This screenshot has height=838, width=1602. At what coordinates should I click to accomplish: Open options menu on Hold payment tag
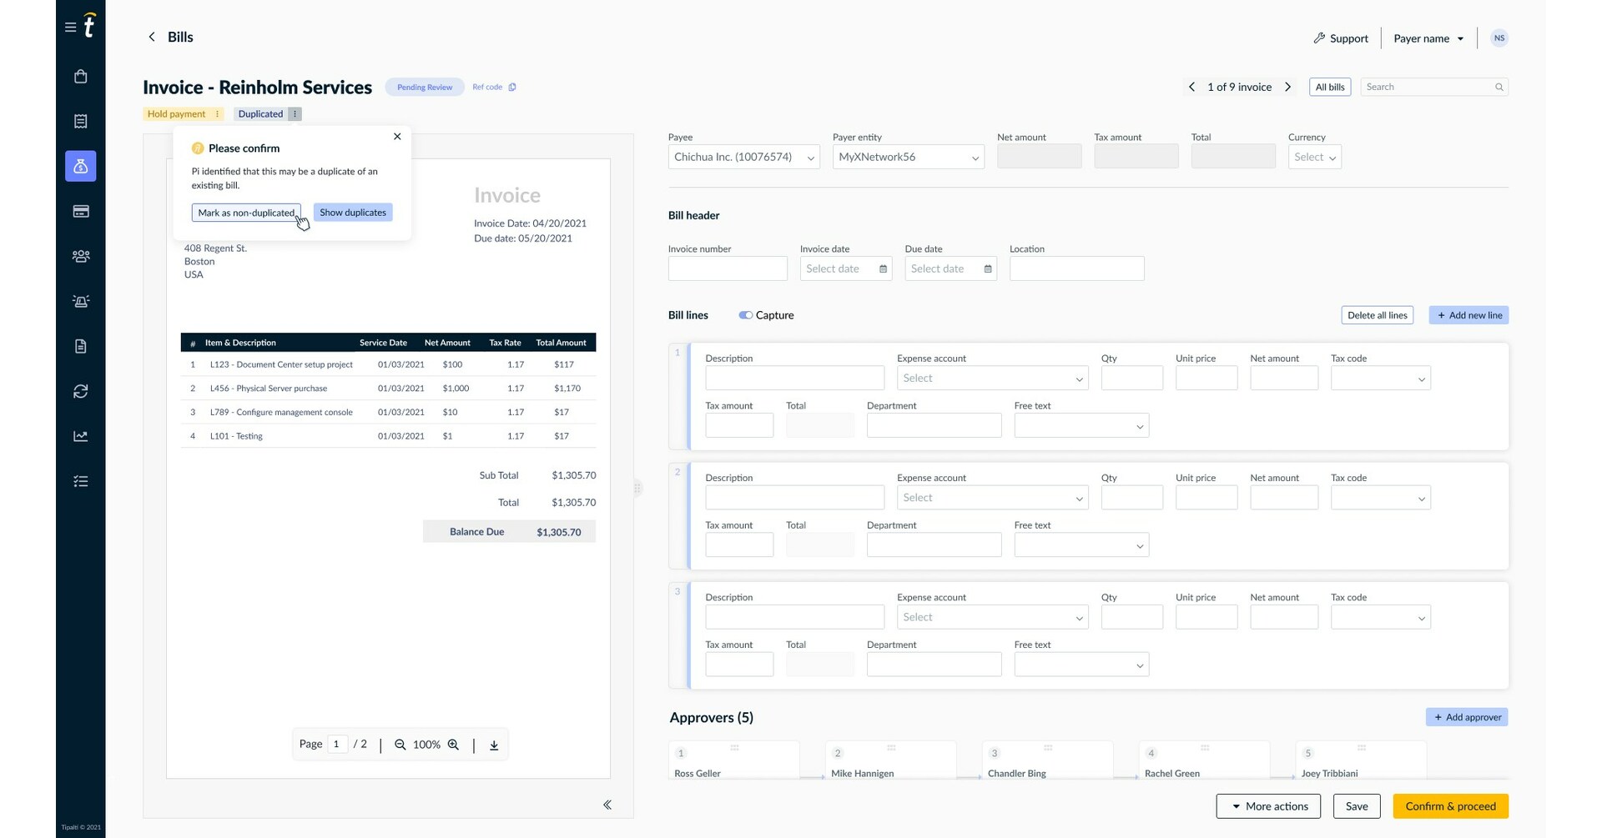[x=217, y=113]
